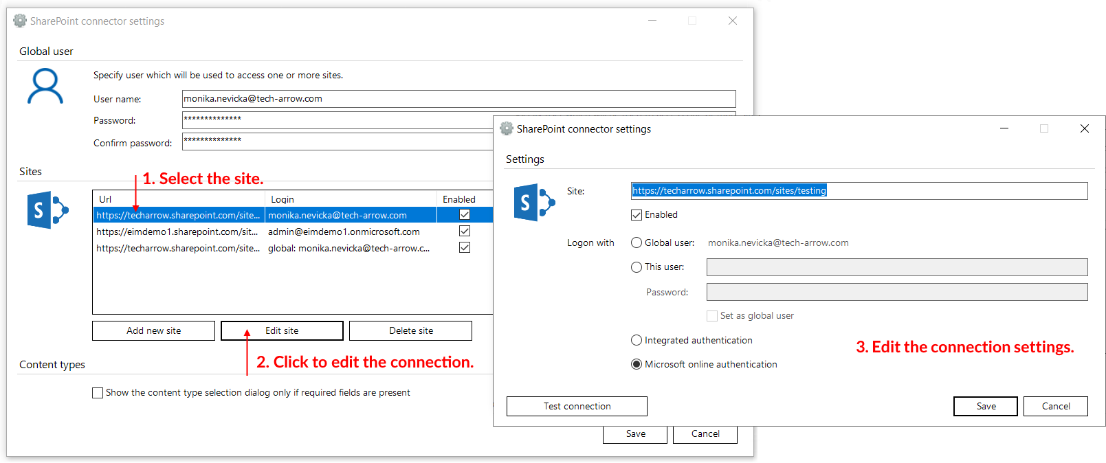Click the gear icon in the back window's title bar
This screenshot has height=463, width=1106.
20,21
